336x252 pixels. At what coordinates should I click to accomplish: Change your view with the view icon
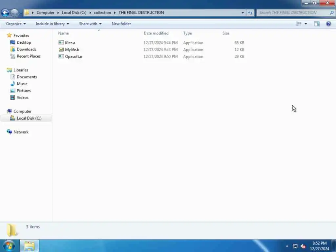coord(299,24)
